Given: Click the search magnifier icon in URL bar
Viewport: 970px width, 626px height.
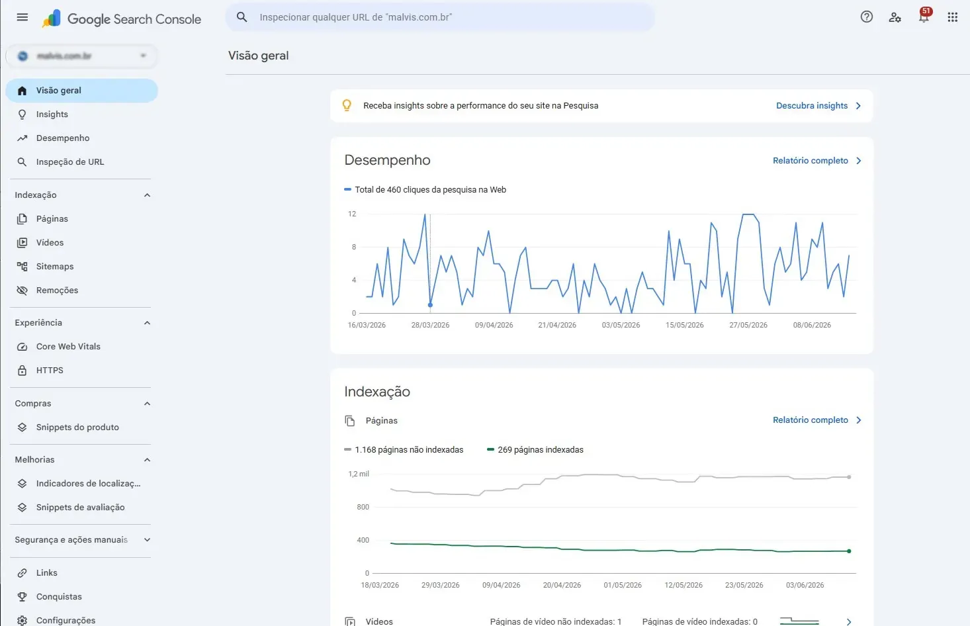Looking at the screenshot, I should (242, 17).
